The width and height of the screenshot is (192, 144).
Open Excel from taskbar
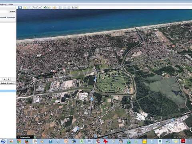82,141
